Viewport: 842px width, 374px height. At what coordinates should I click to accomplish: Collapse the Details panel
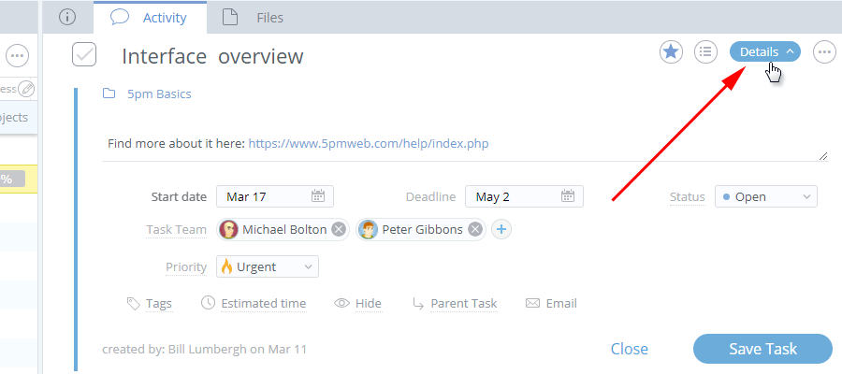765,51
